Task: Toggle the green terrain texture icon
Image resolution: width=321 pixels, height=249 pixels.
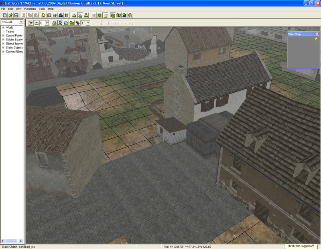Action: pos(99,15)
